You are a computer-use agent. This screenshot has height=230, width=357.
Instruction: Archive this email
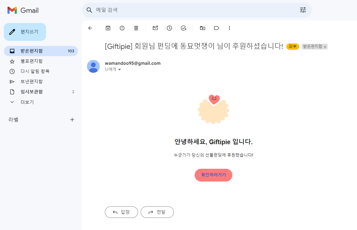[x=108, y=28]
